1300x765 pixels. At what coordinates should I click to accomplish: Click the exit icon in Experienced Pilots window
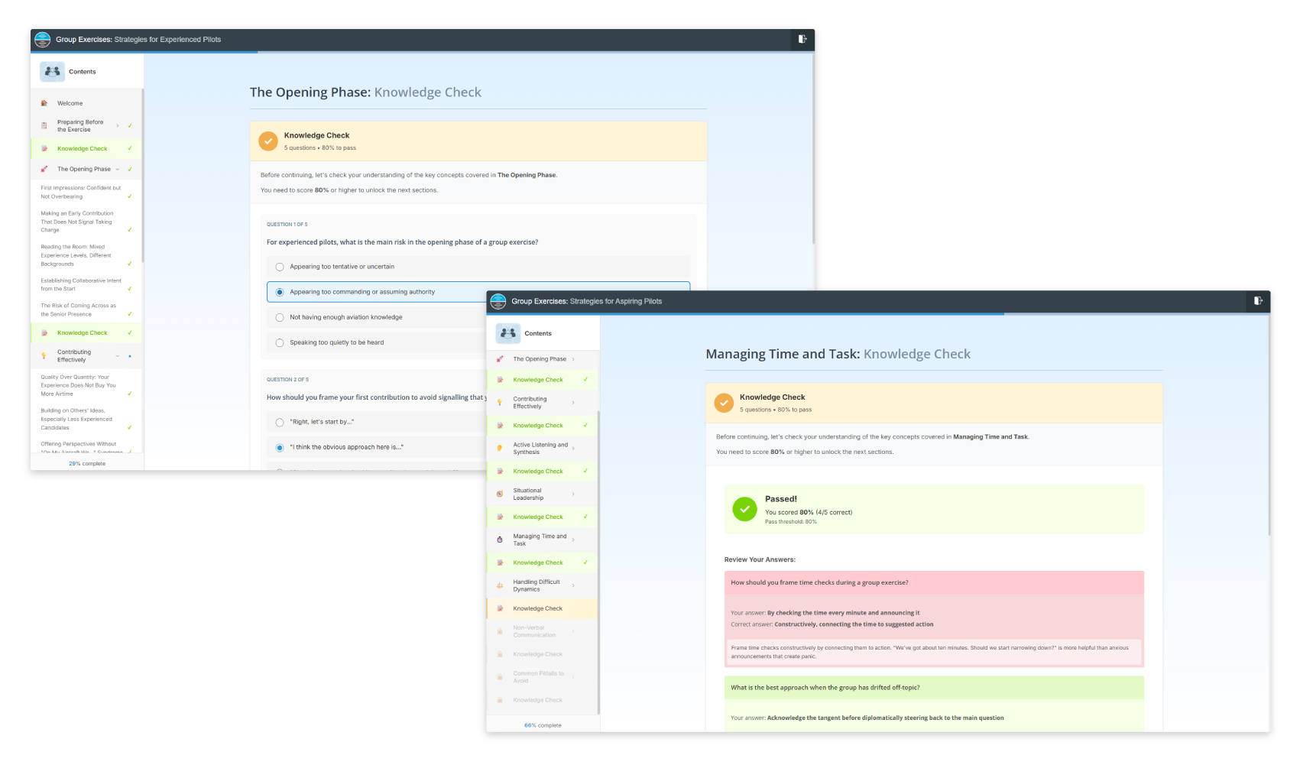pos(802,39)
